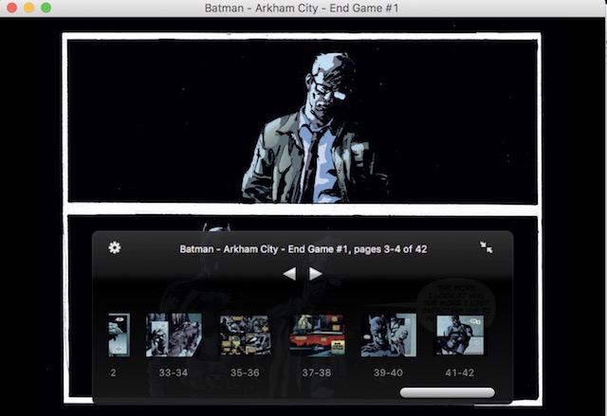Minimize the window using yellow button
Image resolution: width=607 pixels, height=416 pixels.
pos(28,8)
